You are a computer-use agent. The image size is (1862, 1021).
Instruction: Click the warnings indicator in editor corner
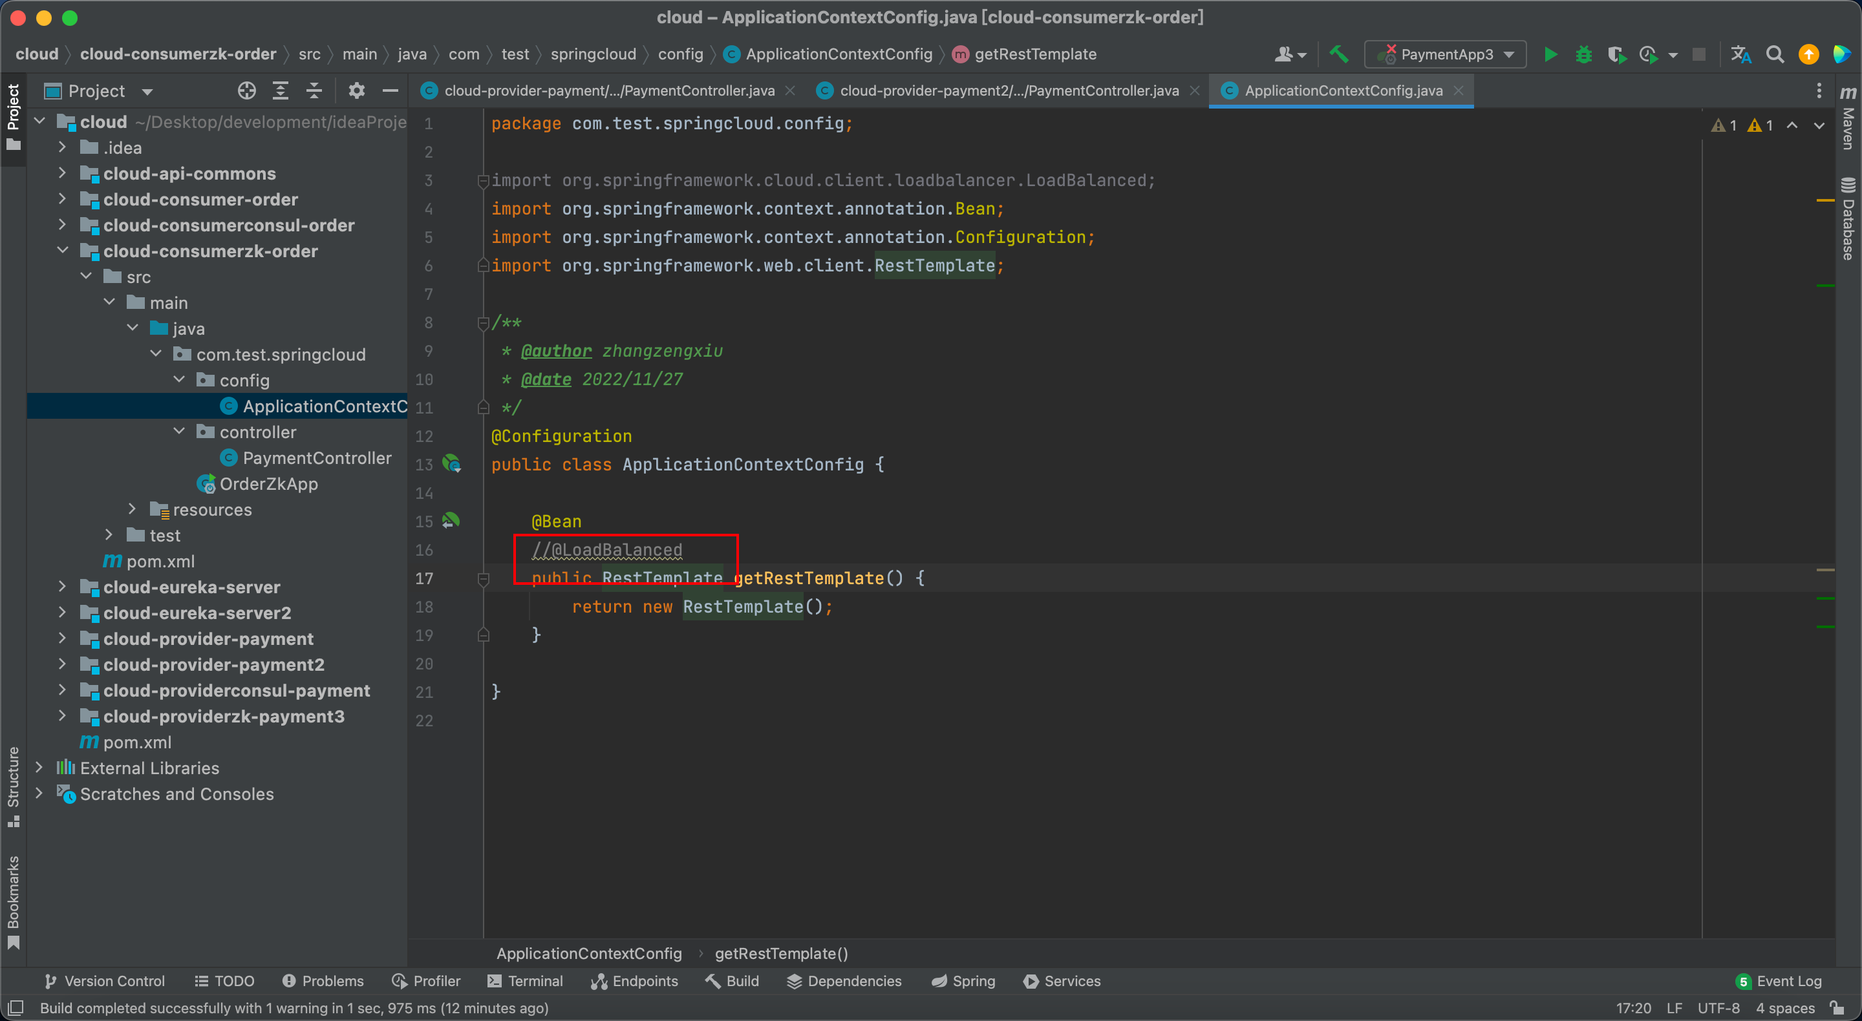[x=1742, y=125]
